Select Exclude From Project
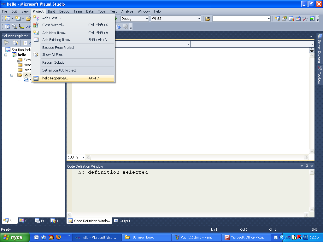Screen dimensions: 323x242 pos(73,48)
